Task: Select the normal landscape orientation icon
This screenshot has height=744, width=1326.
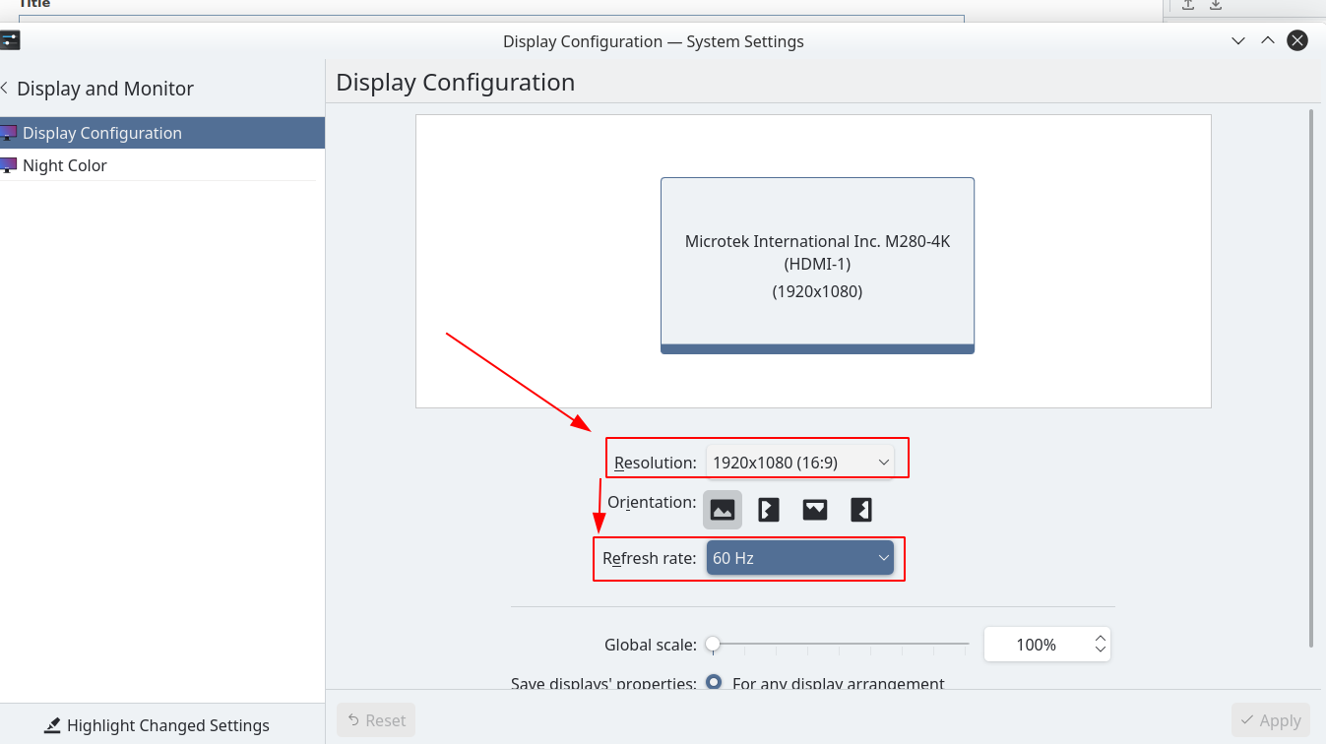Action: point(723,510)
